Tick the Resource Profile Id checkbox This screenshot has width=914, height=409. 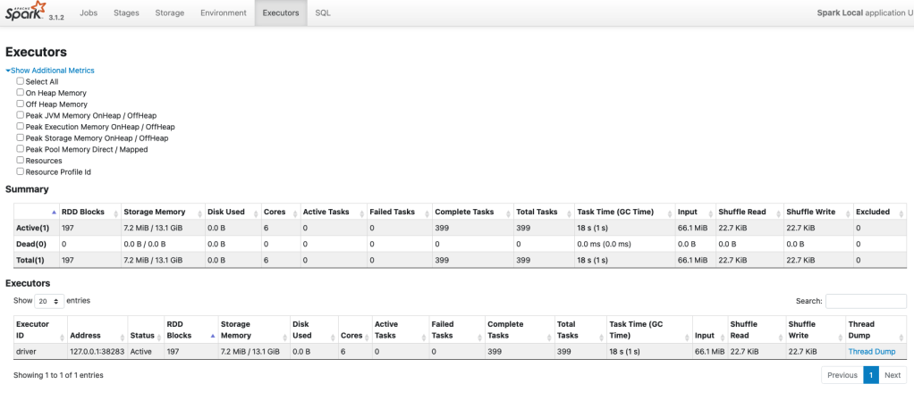pos(21,171)
